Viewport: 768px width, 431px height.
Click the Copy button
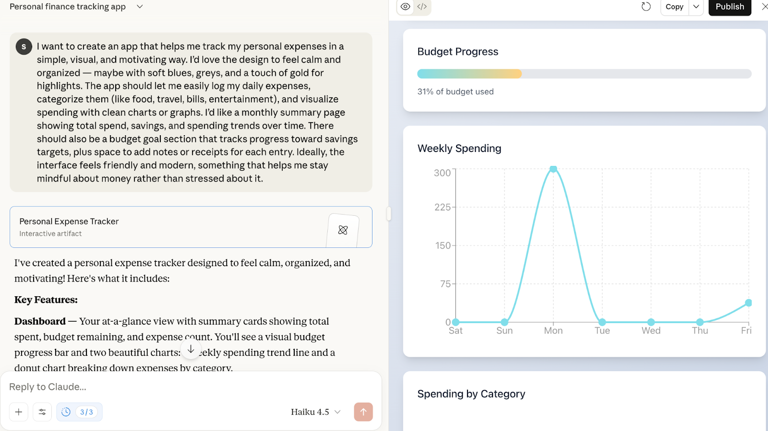(674, 7)
